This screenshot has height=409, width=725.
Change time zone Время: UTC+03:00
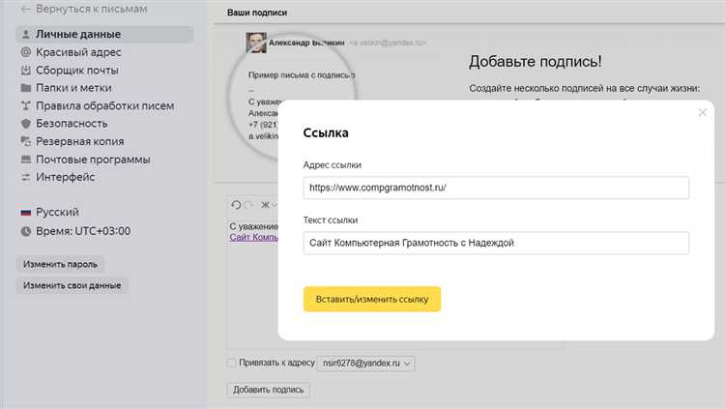pos(83,231)
